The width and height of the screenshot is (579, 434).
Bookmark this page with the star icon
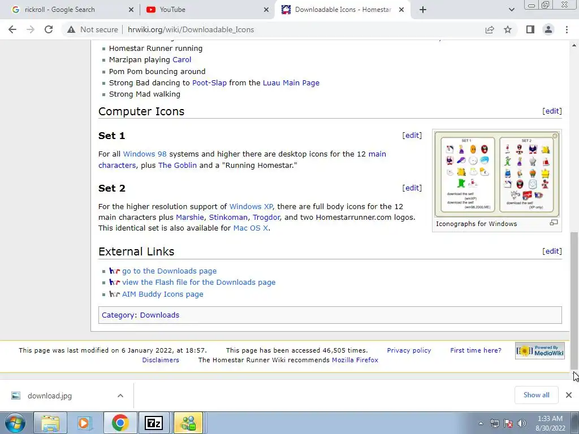tap(508, 29)
